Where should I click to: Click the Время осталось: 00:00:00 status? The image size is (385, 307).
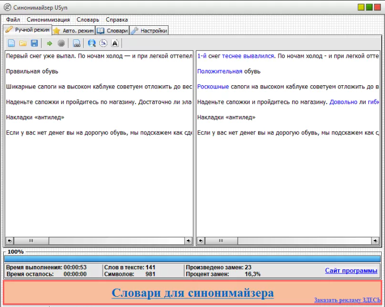46,274
